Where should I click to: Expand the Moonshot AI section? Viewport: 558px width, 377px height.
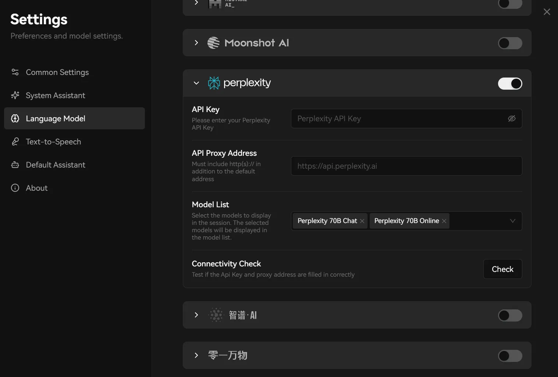click(x=196, y=43)
